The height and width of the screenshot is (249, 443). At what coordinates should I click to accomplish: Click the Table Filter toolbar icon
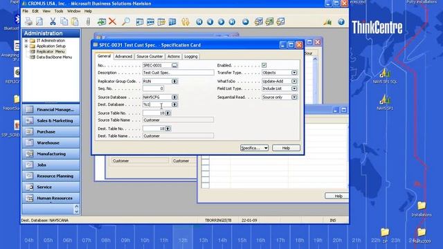150,21
